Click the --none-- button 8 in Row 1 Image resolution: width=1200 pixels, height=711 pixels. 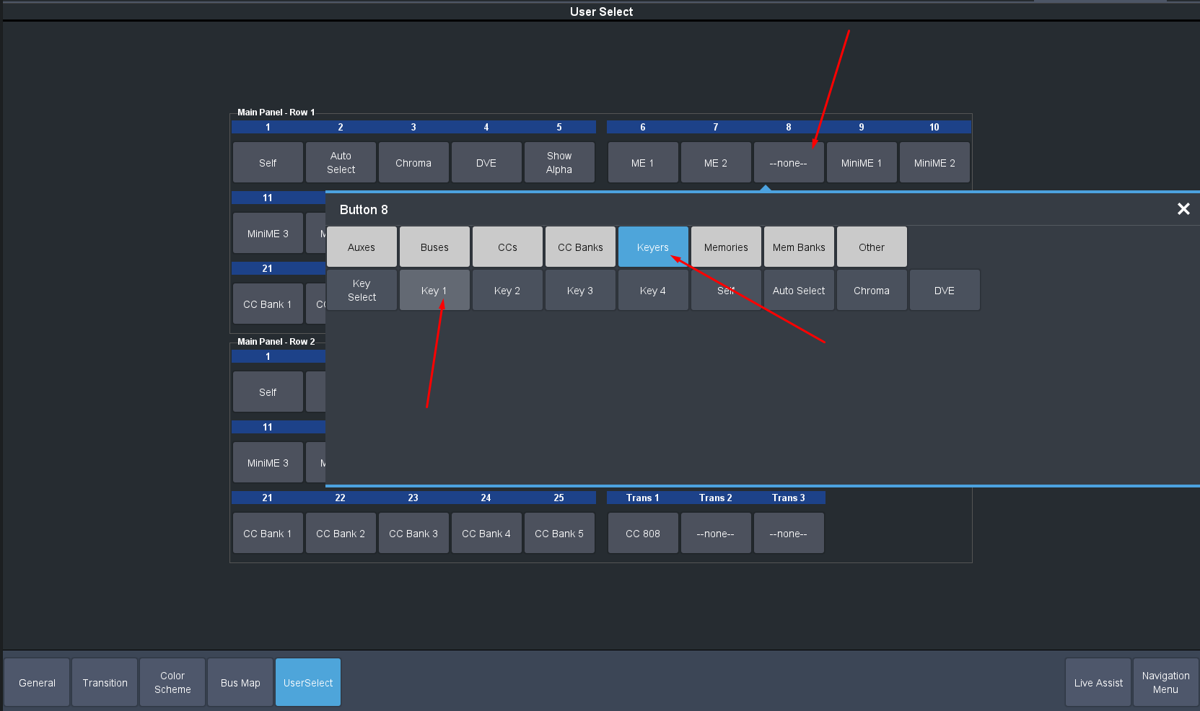tap(788, 163)
